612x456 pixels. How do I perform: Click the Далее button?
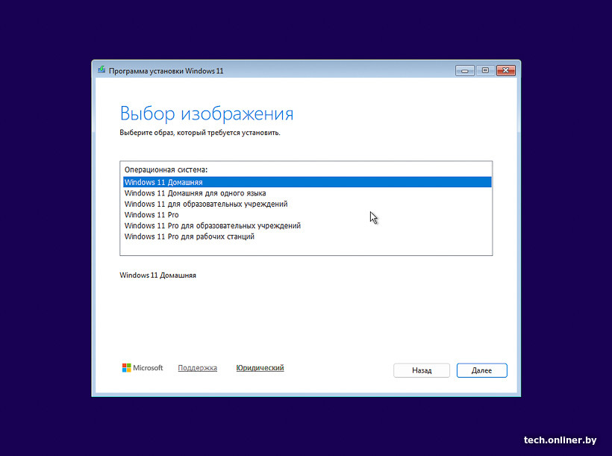(x=481, y=370)
